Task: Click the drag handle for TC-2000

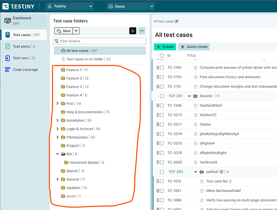Action: coord(158,162)
